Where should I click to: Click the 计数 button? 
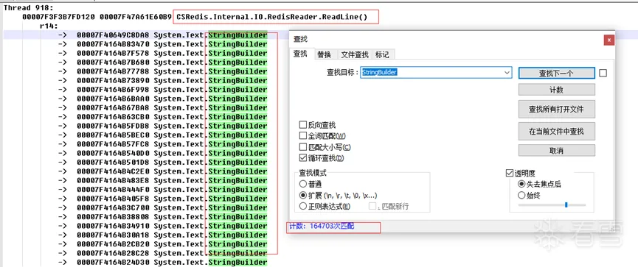(x=556, y=90)
